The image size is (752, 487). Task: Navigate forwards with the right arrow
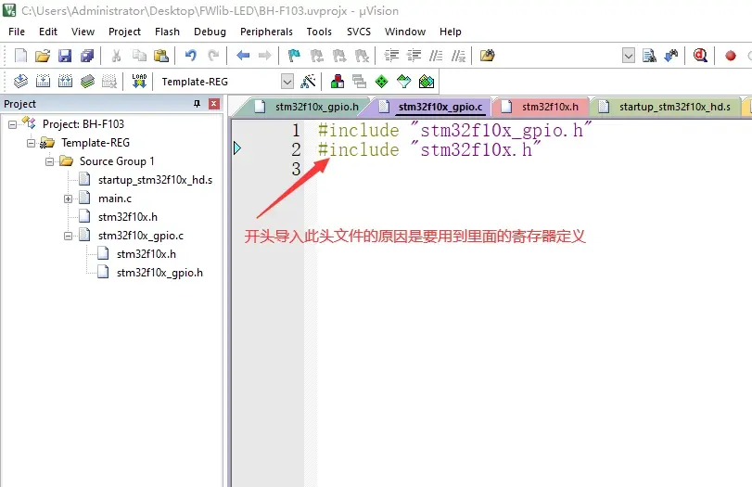(x=265, y=56)
